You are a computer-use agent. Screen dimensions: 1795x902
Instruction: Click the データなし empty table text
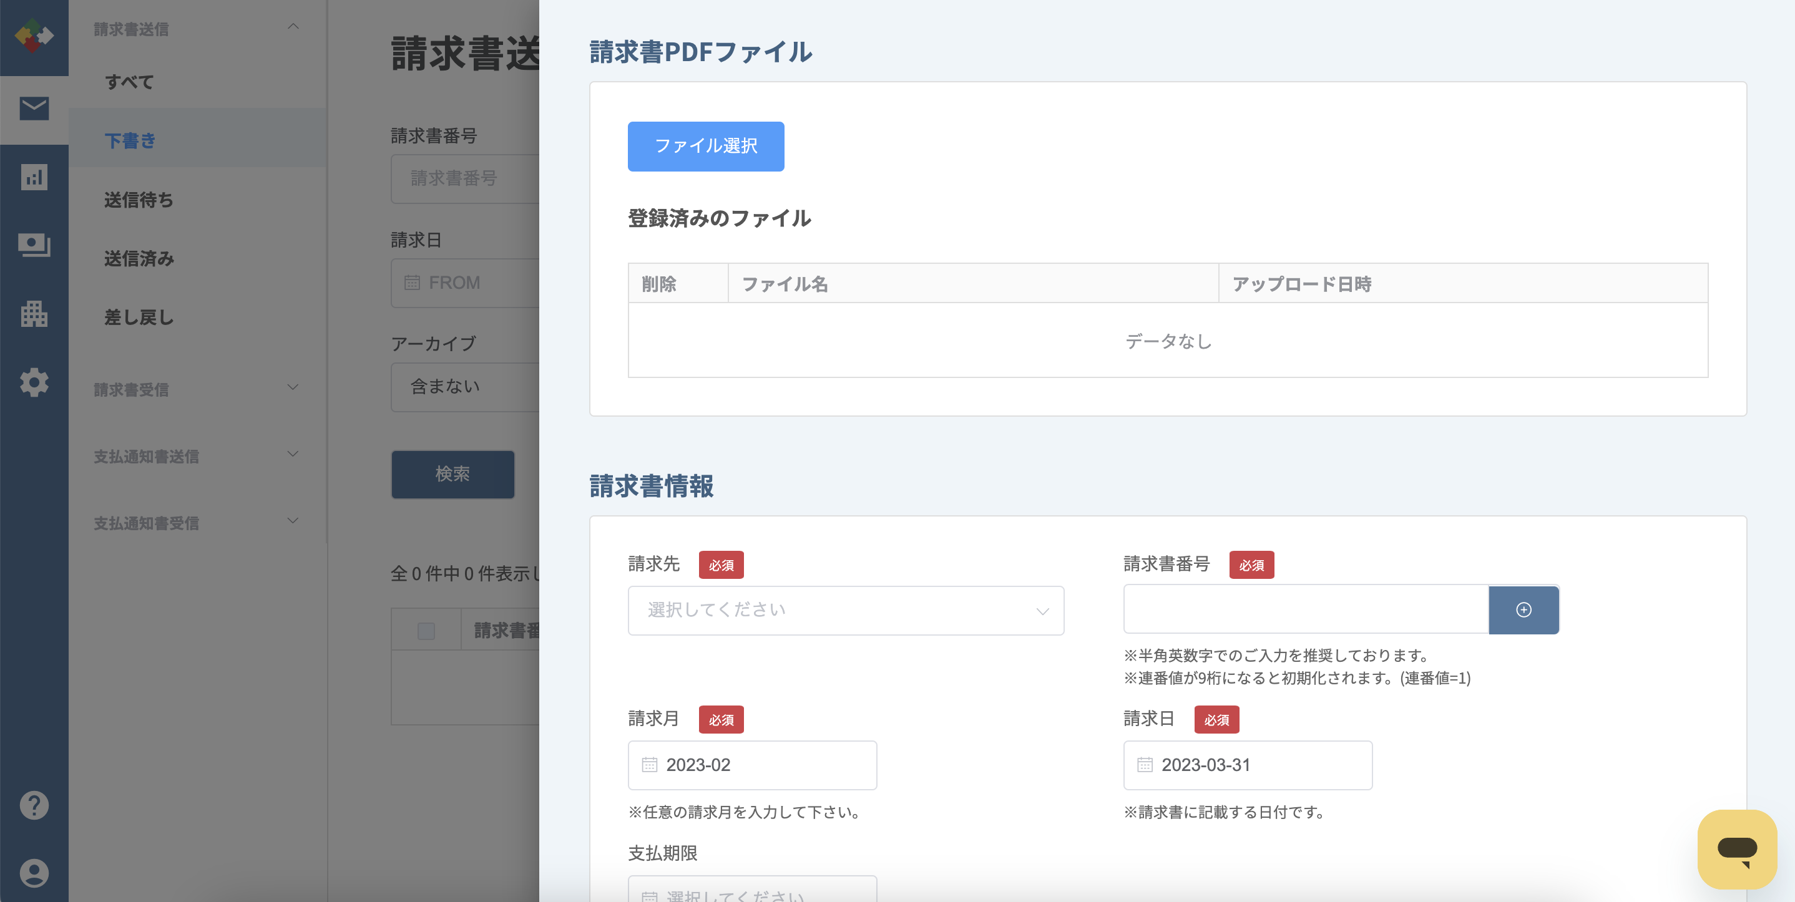[1168, 341]
